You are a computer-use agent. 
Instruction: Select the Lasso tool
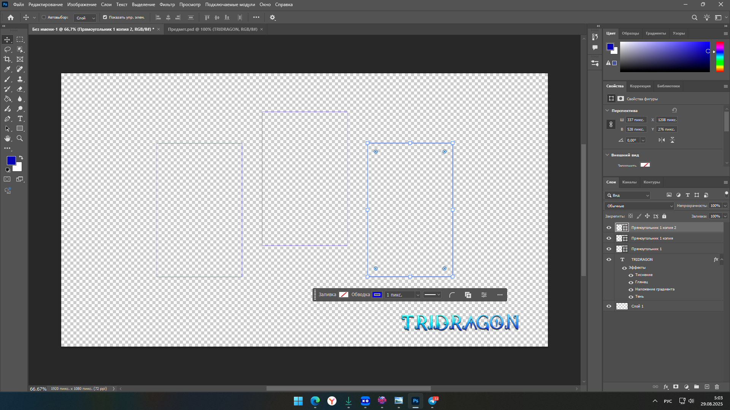pos(7,49)
